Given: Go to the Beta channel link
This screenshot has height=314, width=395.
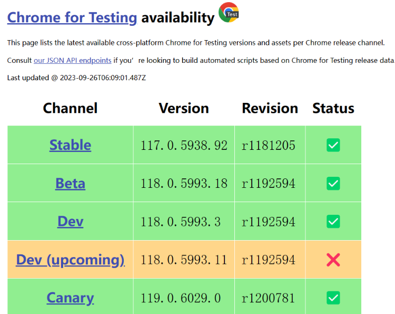Looking at the screenshot, I should pos(70,184).
